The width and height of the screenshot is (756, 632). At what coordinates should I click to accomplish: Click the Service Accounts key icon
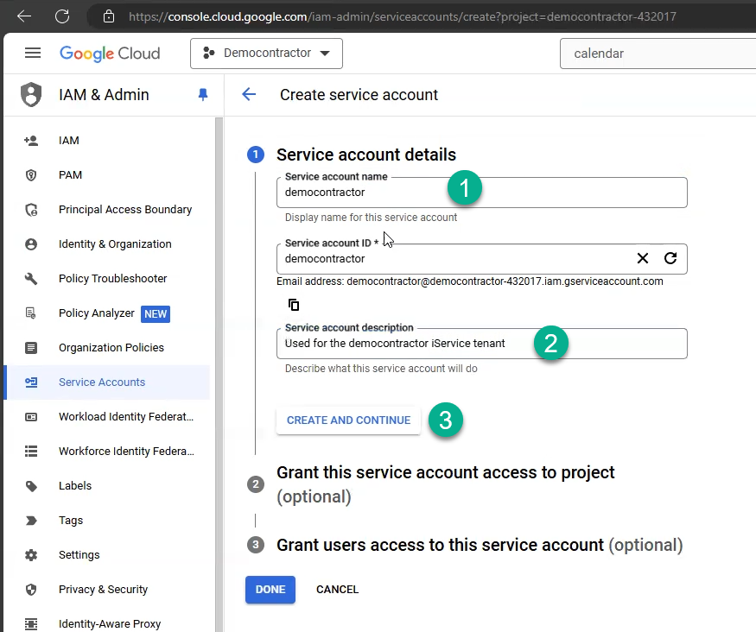pyautogui.click(x=31, y=382)
